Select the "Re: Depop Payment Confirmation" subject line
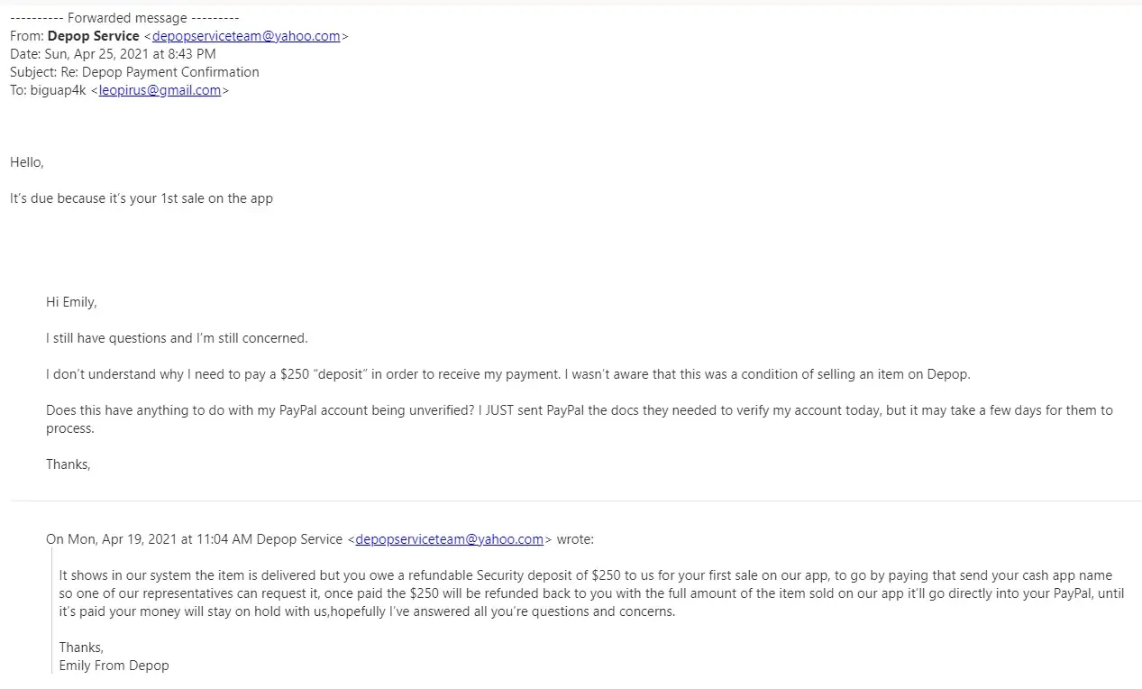1142x689 pixels. tap(134, 72)
